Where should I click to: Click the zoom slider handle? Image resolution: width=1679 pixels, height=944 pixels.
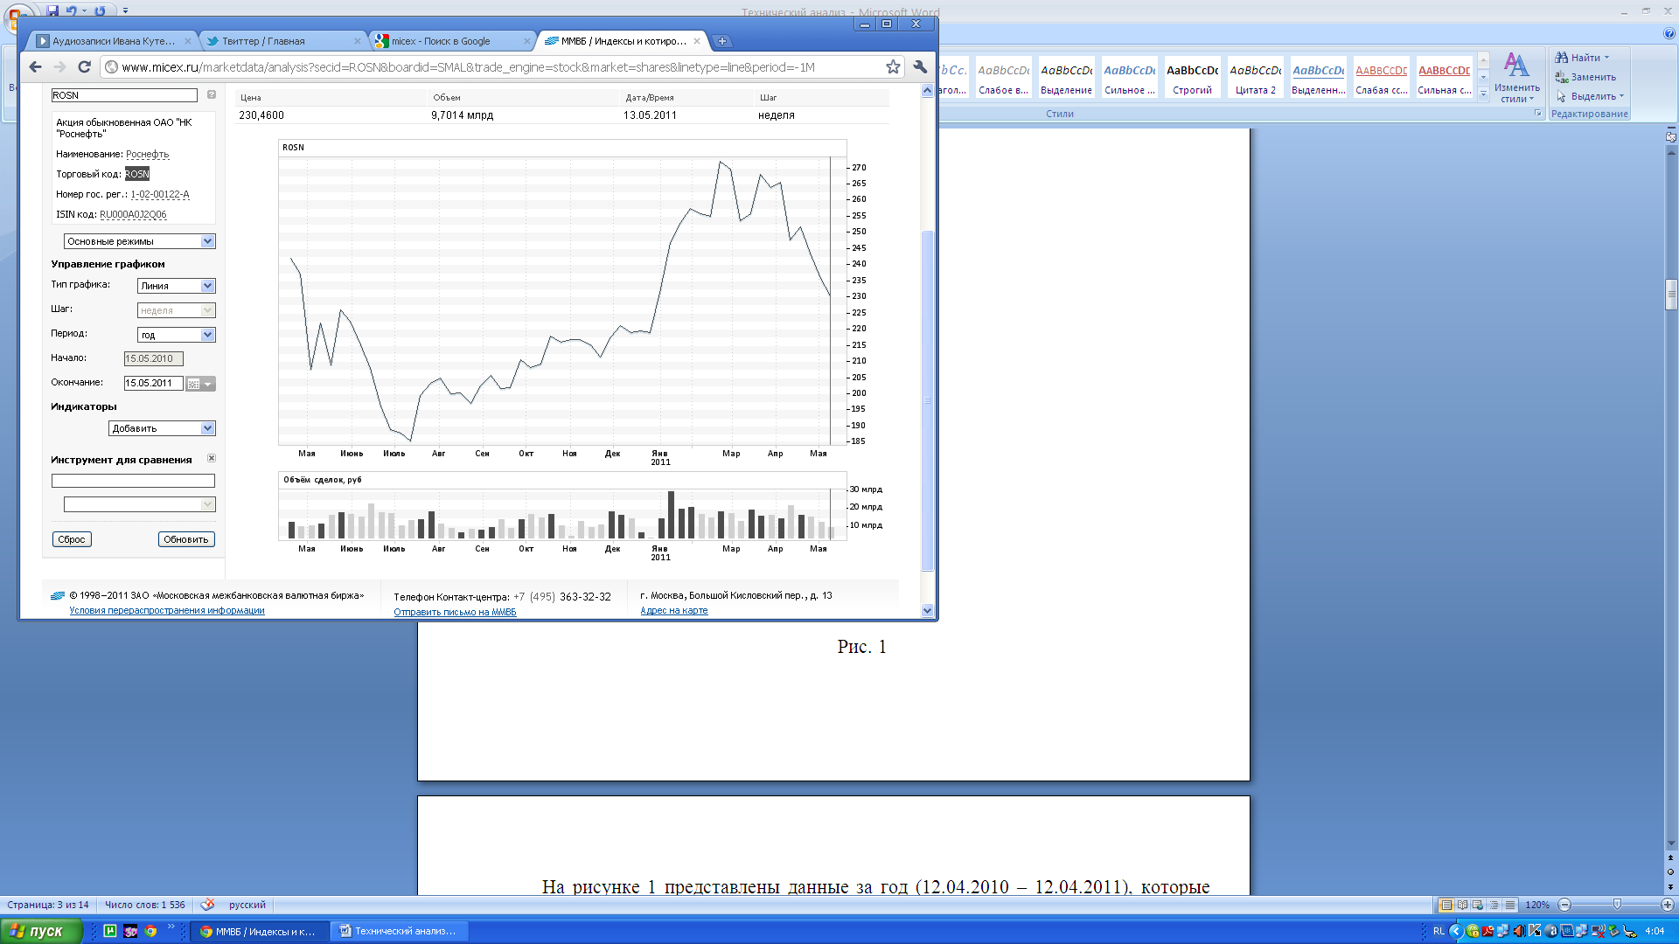click(1617, 905)
